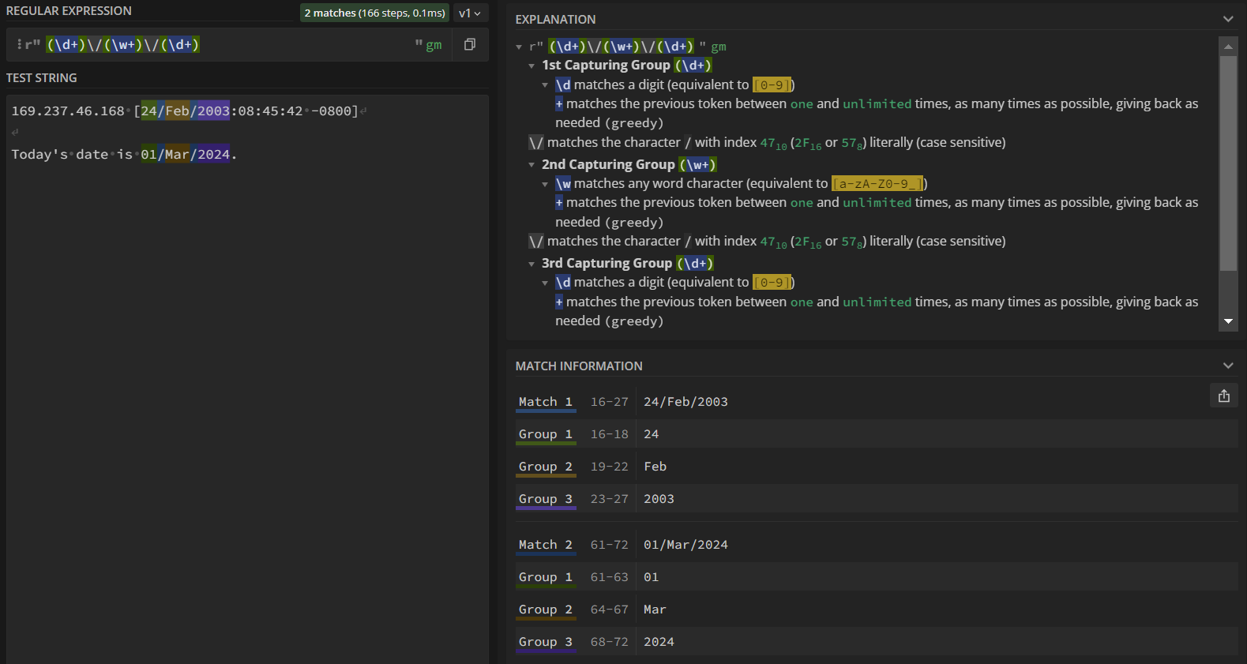Image resolution: width=1247 pixels, height=664 pixels.
Task: Click the 2 matches status badge
Action: pos(374,13)
